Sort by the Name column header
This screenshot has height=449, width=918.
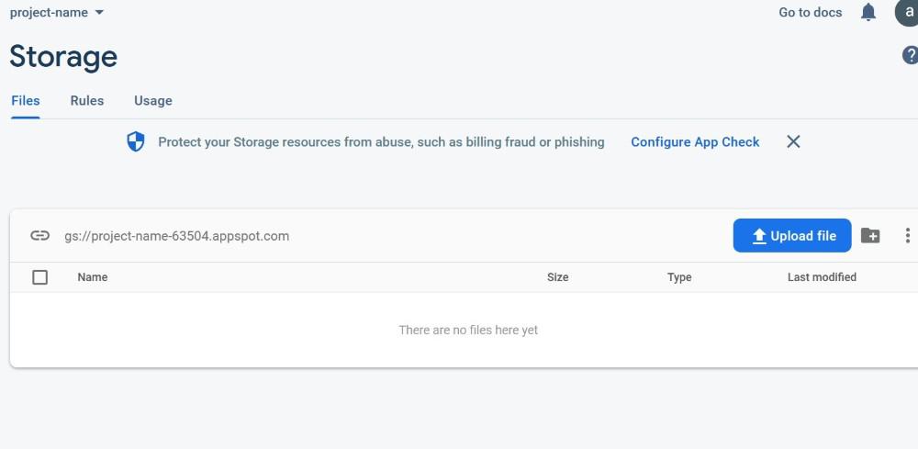tap(93, 277)
